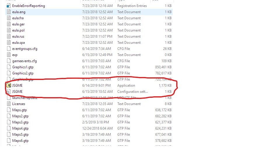This screenshot has height=150, width=253.
Task: Click the JSGME Configuration settings file name
Action: [x=17, y=92]
